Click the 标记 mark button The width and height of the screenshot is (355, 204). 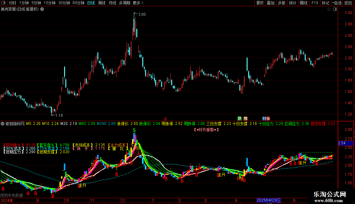325,3
